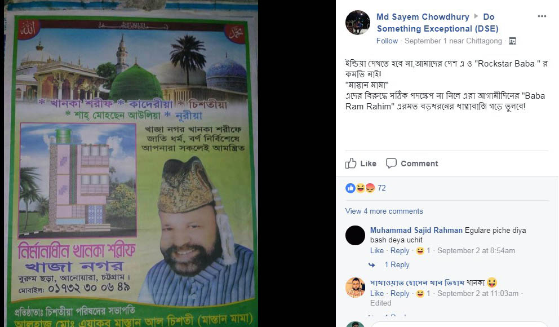Viewport: 559px width, 327px height.
Task: Open the reactions count showing 72
Action: [x=381, y=188]
